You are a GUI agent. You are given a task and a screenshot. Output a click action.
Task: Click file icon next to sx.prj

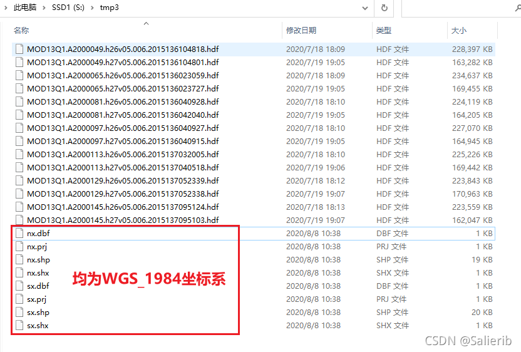pos(19,299)
